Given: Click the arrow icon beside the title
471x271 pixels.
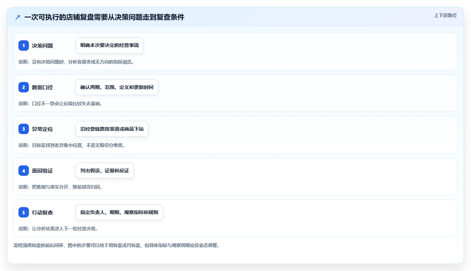Looking at the screenshot, I should (x=18, y=17).
